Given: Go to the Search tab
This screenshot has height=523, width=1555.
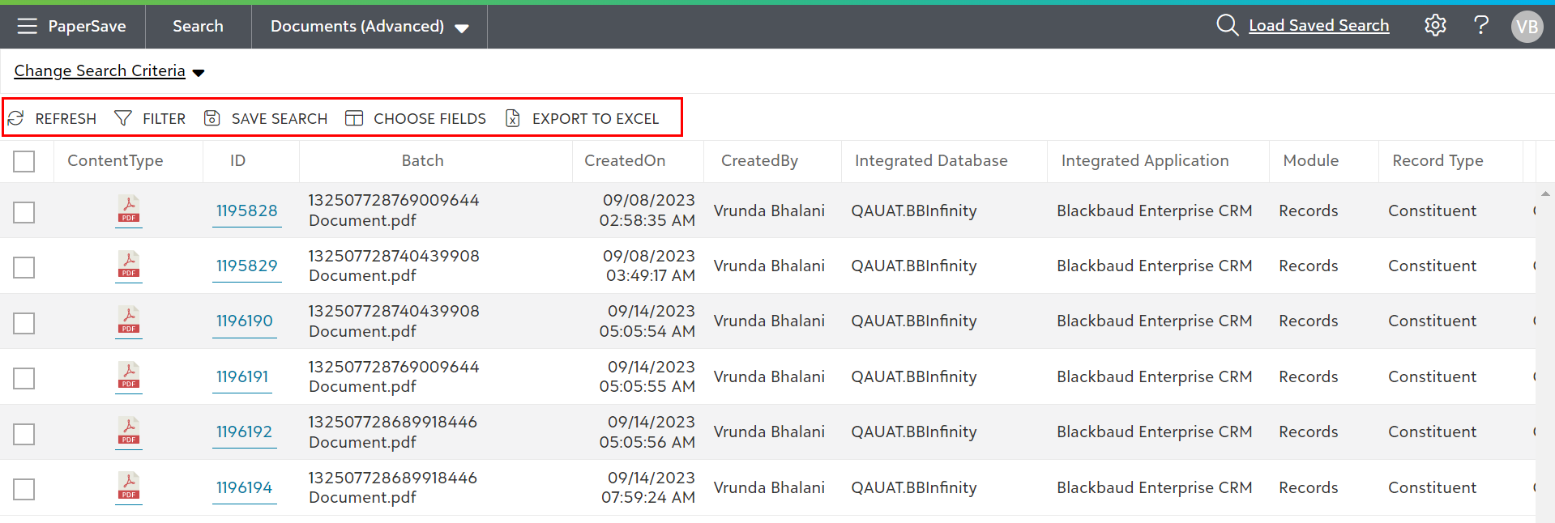Looking at the screenshot, I should pos(198,27).
